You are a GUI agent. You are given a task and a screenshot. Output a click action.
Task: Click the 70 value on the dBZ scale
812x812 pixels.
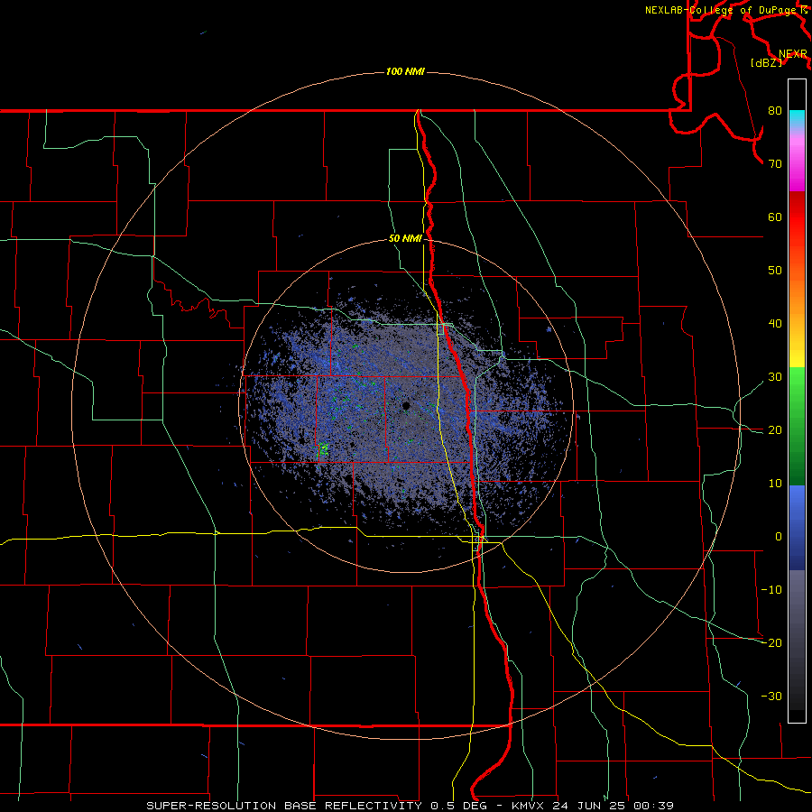[x=775, y=164]
